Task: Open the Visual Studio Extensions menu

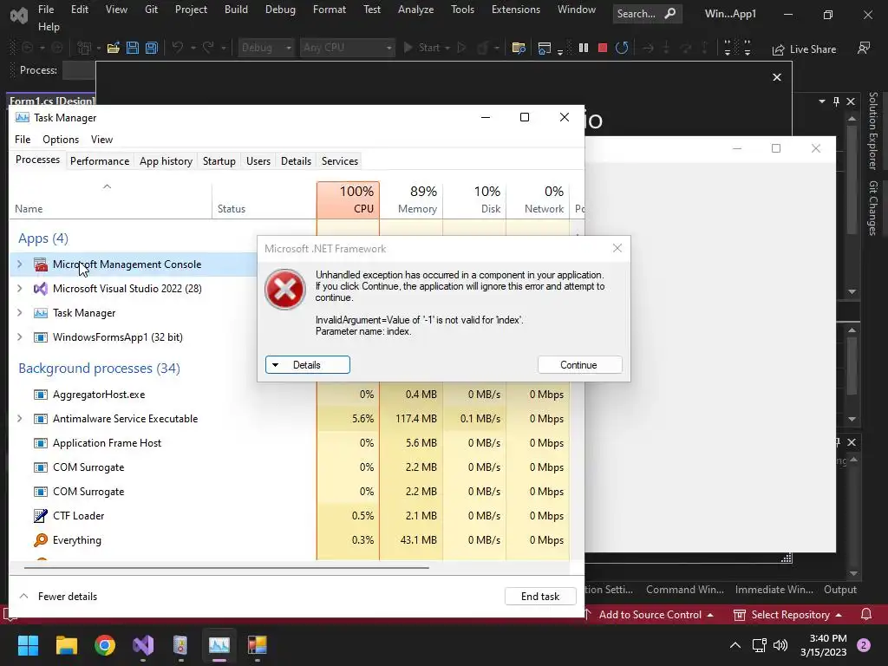Action: coord(516,10)
